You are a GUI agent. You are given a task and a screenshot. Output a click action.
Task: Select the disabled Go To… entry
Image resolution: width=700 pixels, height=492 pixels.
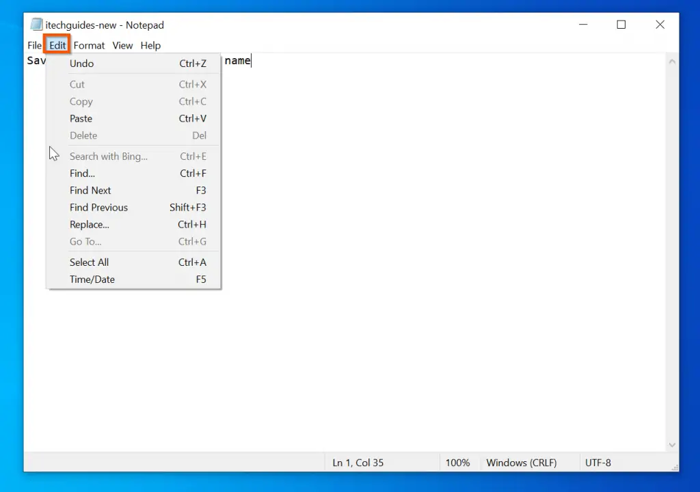click(x=133, y=241)
